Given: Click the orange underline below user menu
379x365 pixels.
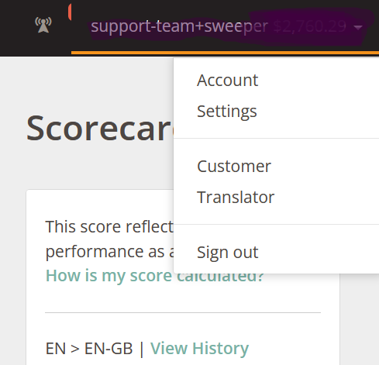Looking at the screenshot, I should 225,53.
